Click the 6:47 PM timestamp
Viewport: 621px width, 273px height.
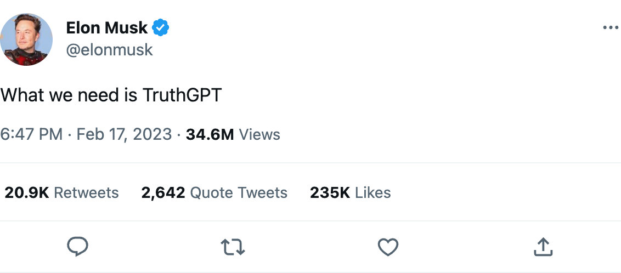[x=31, y=134]
